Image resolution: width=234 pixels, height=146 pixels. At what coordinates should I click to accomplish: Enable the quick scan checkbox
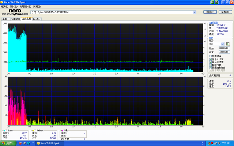pos(211,56)
